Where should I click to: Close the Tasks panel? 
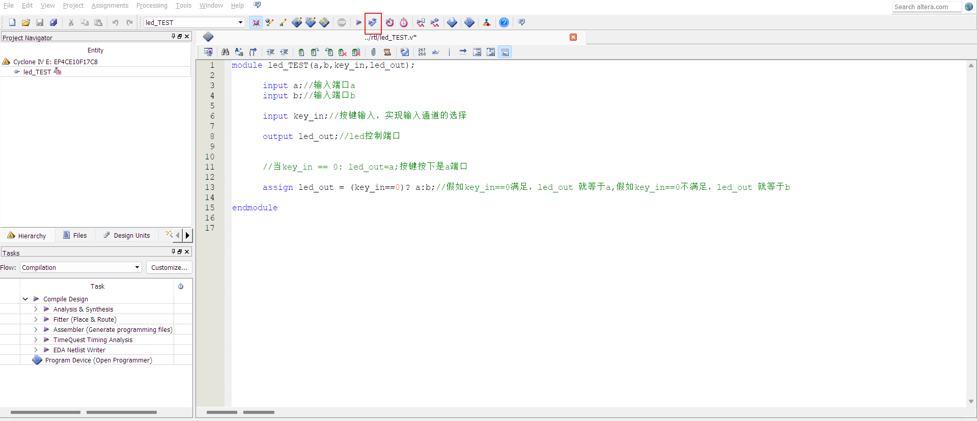[x=187, y=251]
